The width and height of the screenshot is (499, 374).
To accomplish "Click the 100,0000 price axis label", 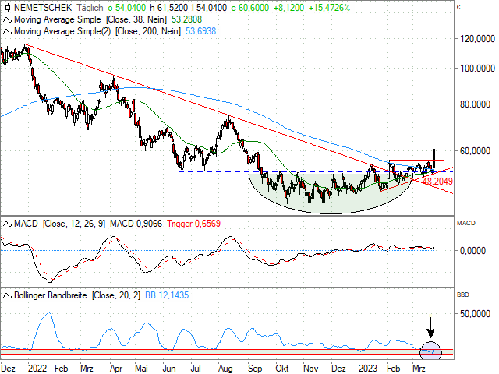I will point(477,69).
